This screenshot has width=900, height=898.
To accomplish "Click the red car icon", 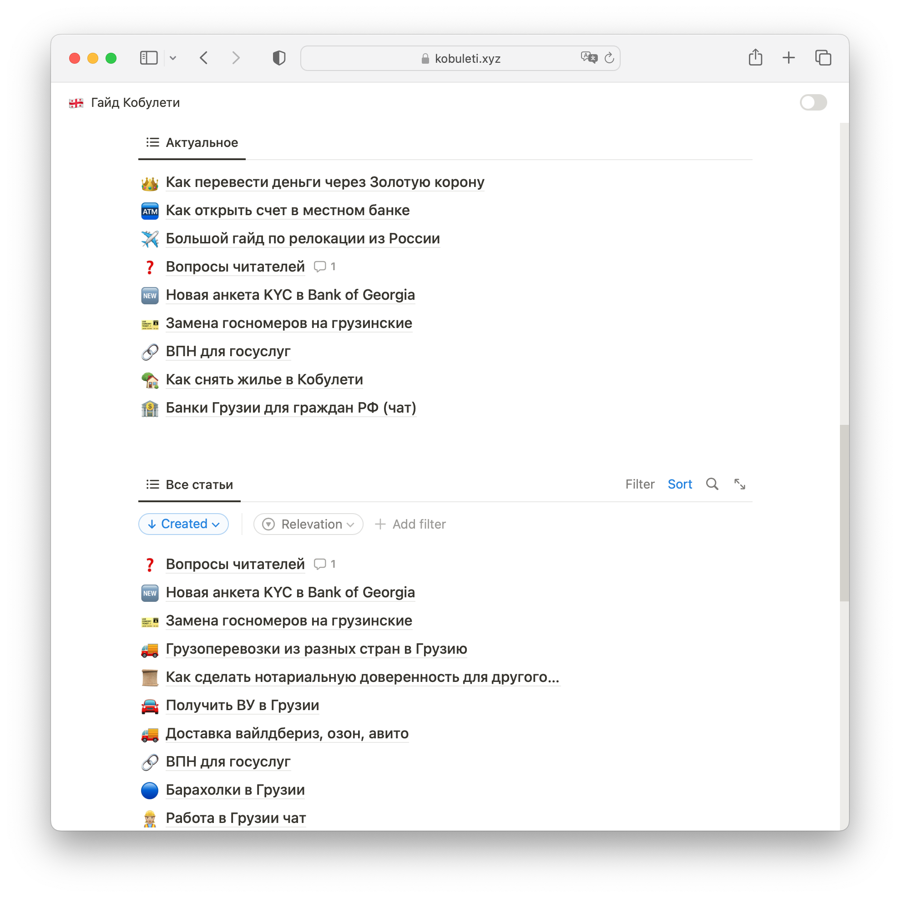I will (150, 706).
